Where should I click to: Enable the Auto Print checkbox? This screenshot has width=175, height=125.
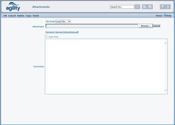pos(46,36)
